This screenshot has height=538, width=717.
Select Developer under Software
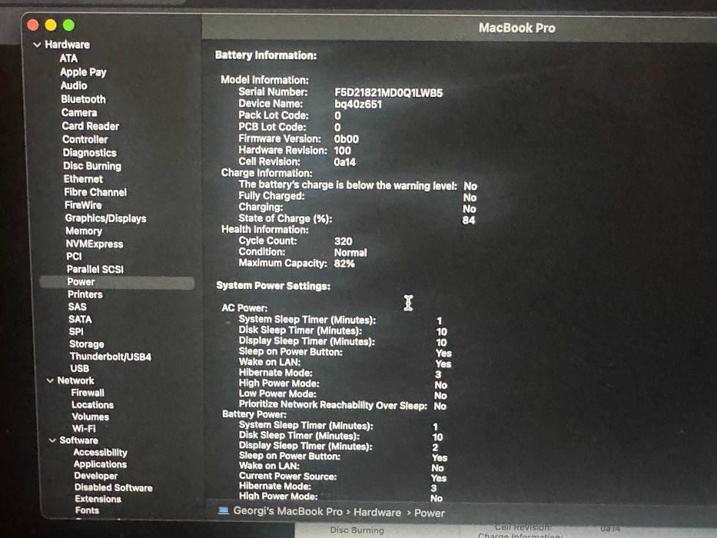(96, 476)
